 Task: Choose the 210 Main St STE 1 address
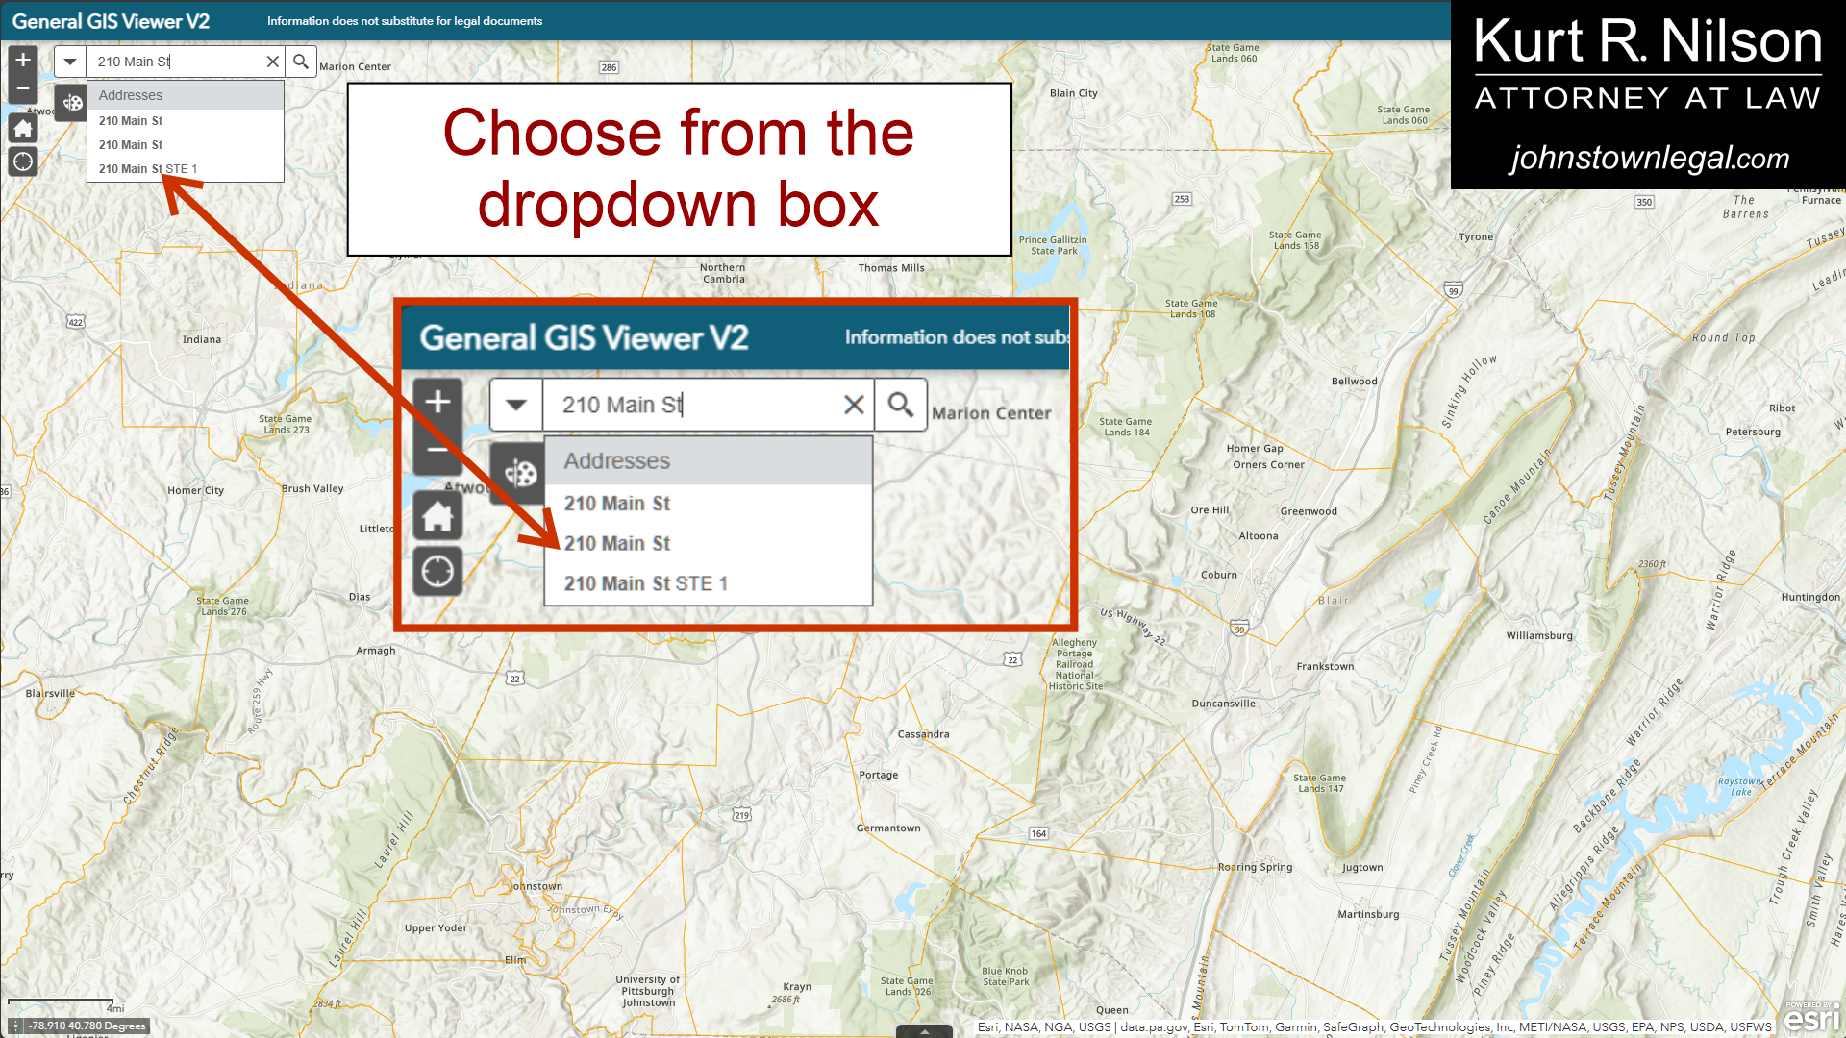[148, 169]
